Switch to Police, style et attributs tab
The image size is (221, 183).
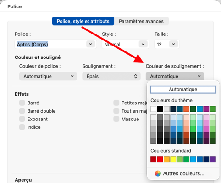point(83,21)
